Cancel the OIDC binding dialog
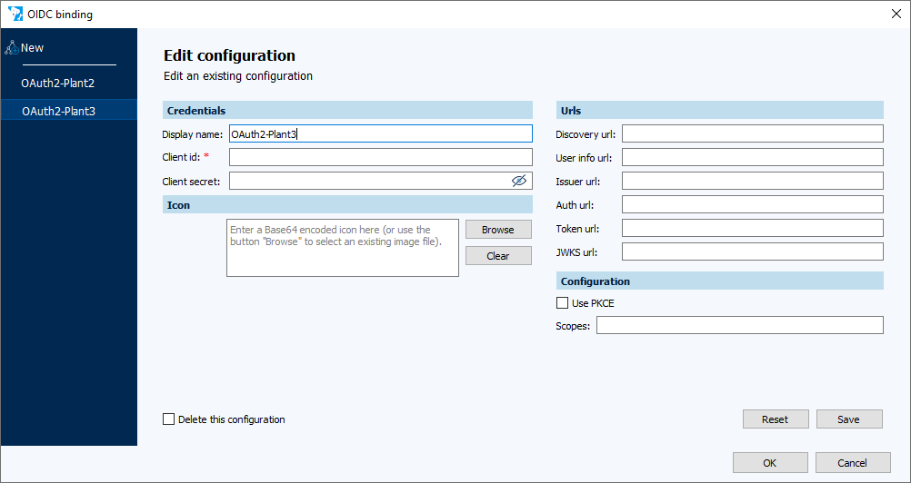 tap(852, 463)
